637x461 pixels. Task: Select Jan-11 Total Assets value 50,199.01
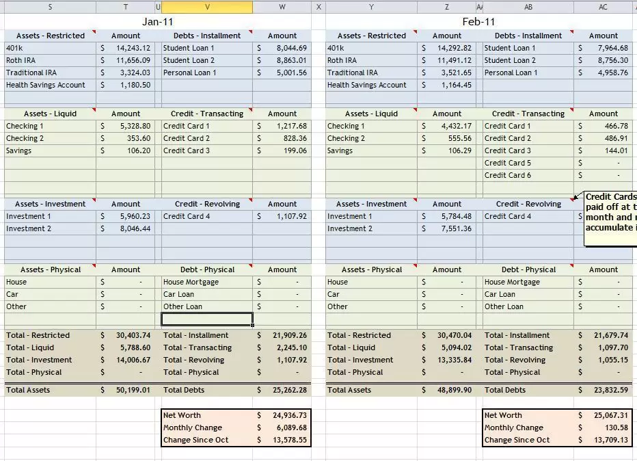(126, 390)
